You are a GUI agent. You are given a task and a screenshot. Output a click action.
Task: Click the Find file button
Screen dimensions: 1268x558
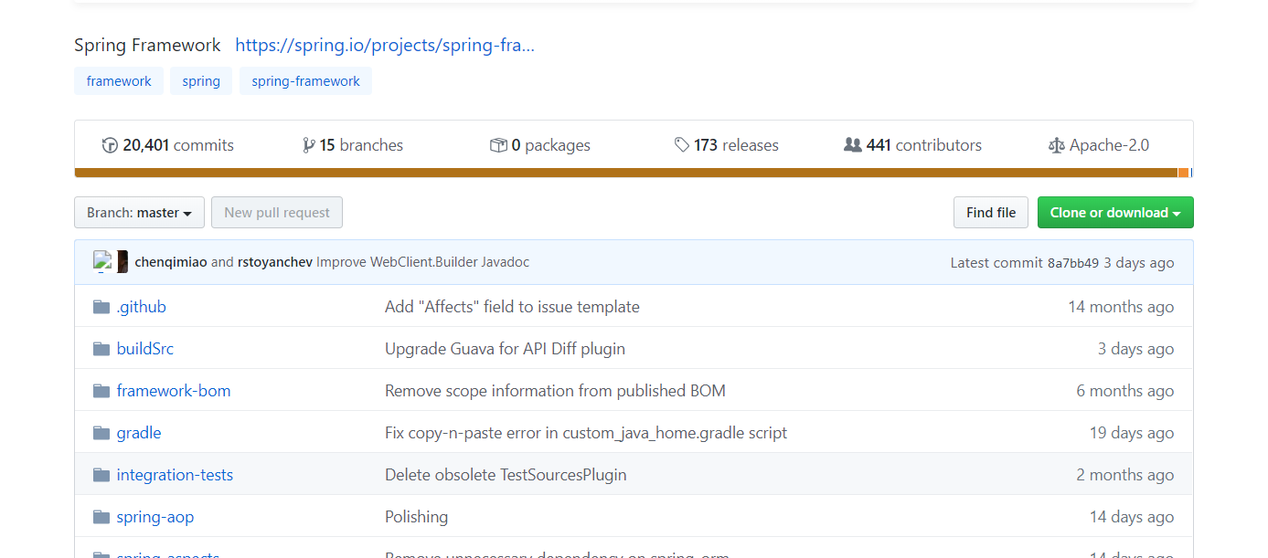991,213
